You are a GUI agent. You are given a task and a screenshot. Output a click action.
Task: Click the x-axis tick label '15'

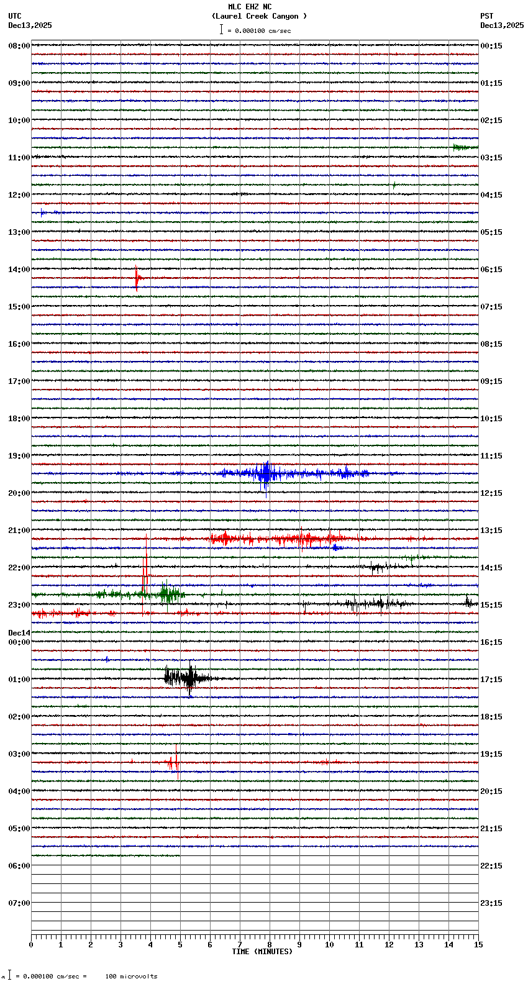click(478, 945)
